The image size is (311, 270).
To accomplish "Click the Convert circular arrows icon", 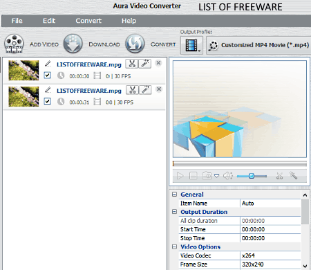I will [x=135, y=44].
